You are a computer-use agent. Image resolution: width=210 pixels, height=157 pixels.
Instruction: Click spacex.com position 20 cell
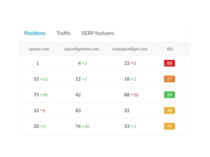[36, 126]
